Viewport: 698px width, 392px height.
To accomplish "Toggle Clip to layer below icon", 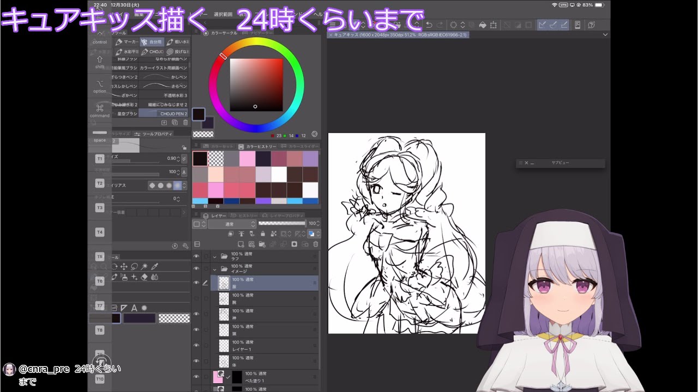I will coord(232,234).
